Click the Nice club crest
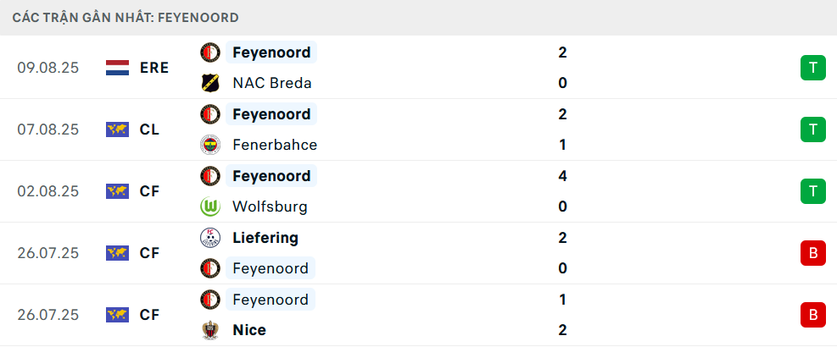Viewport: 837px width, 347px height. [209, 330]
